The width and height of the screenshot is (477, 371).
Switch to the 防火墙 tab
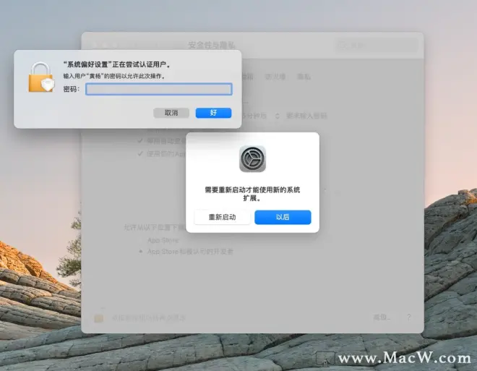[275, 77]
